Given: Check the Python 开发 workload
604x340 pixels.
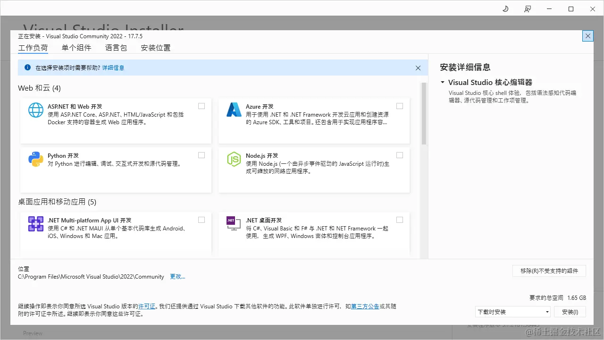Looking at the screenshot, I should pos(201,155).
